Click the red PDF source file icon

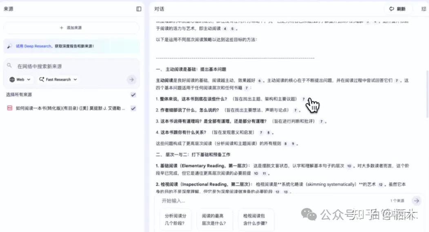[9, 108]
